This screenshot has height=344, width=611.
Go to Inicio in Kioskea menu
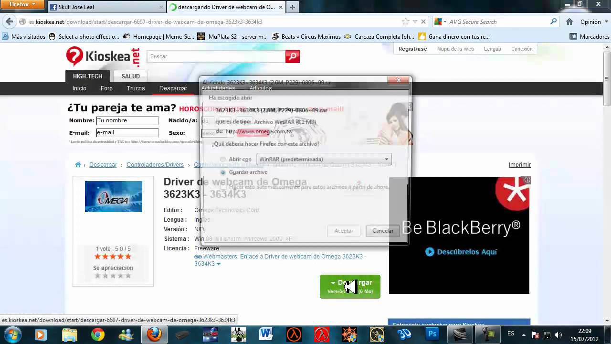click(79, 88)
